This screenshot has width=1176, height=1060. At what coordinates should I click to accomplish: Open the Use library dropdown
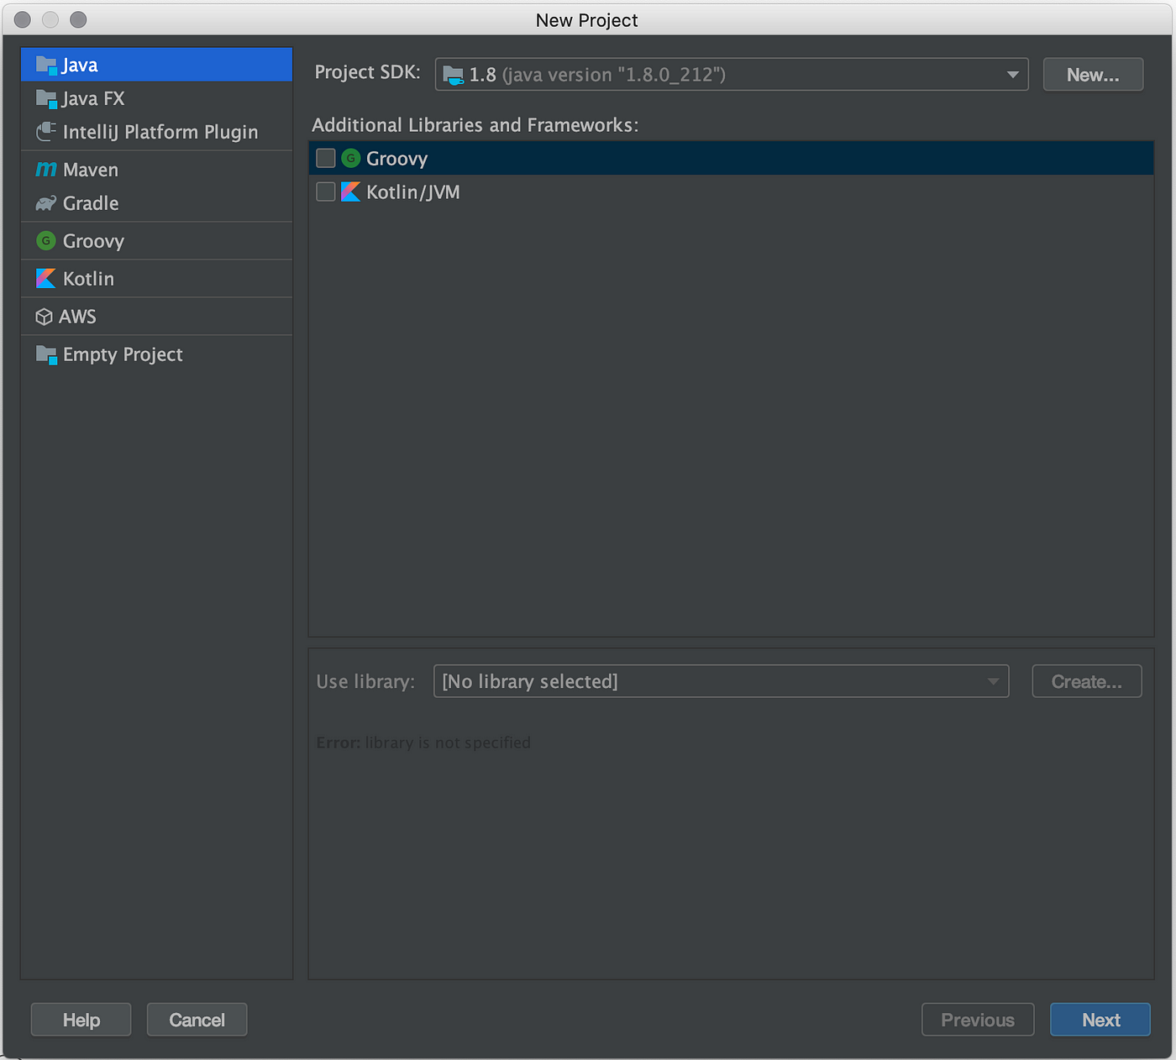click(722, 681)
